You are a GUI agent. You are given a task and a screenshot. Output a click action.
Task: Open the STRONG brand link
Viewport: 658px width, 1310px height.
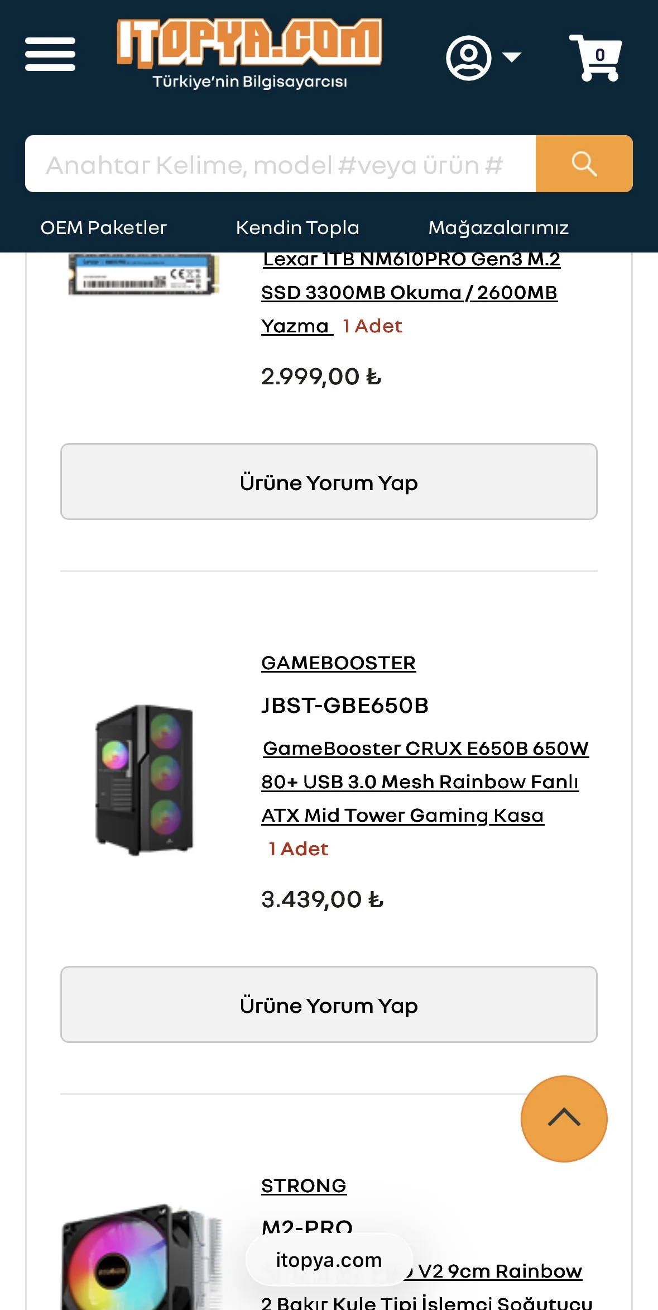(304, 1185)
